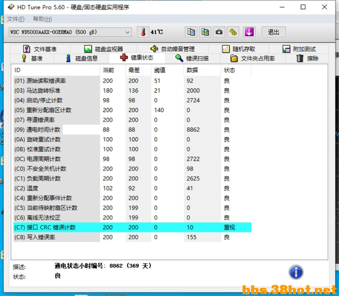The width and height of the screenshot is (339, 296).
Task: Click the 数据 column header
Action: (202, 70)
